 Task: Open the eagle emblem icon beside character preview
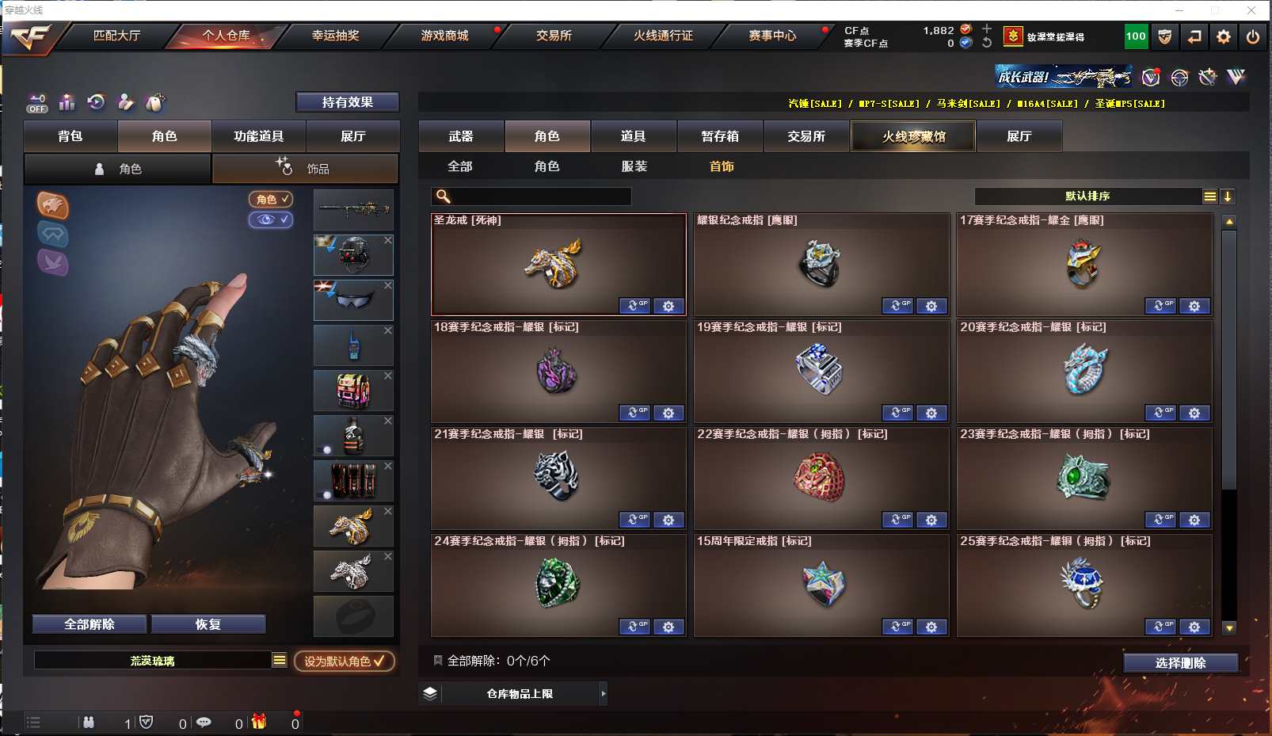click(x=53, y=206)
